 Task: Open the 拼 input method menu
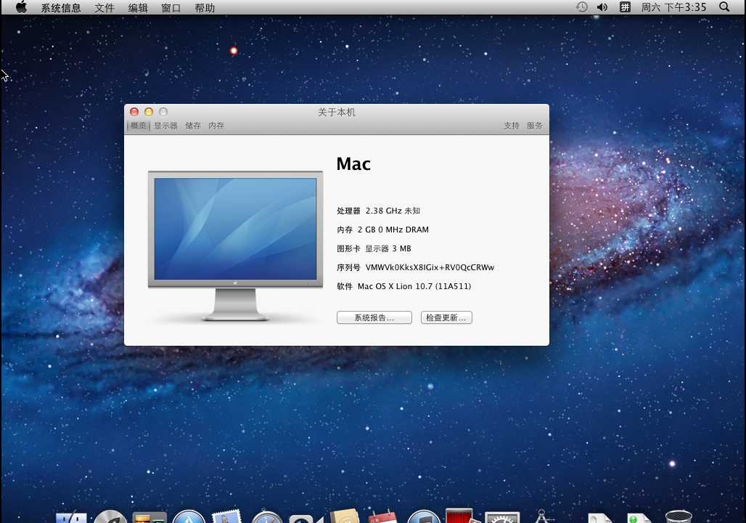coord(625,7)
